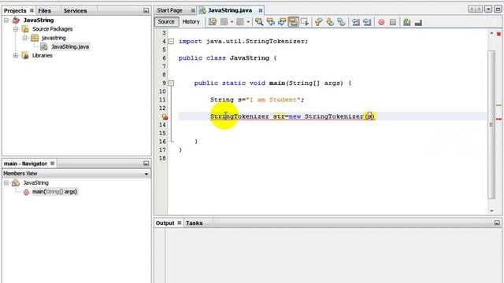Viewport: 504px width, 283px height.
Task: Open the Files tab
Action: [44, 10]
